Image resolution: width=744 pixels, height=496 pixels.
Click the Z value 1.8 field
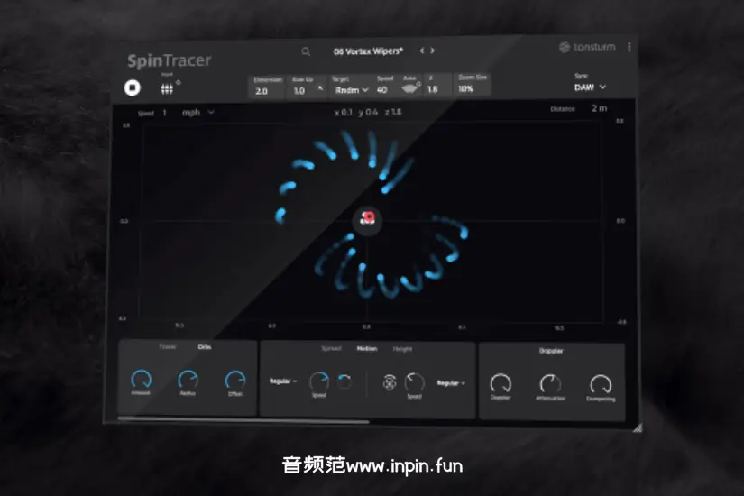tap(432, 89)
